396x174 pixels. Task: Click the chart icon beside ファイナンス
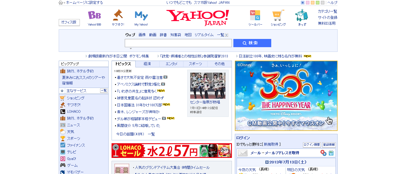click(63, 145)
